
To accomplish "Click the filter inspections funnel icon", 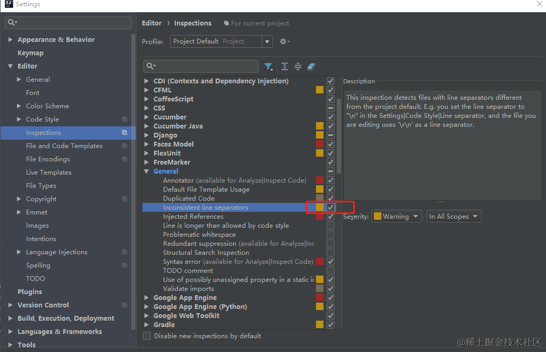I will pyautogui.click(x=268, y=66).
